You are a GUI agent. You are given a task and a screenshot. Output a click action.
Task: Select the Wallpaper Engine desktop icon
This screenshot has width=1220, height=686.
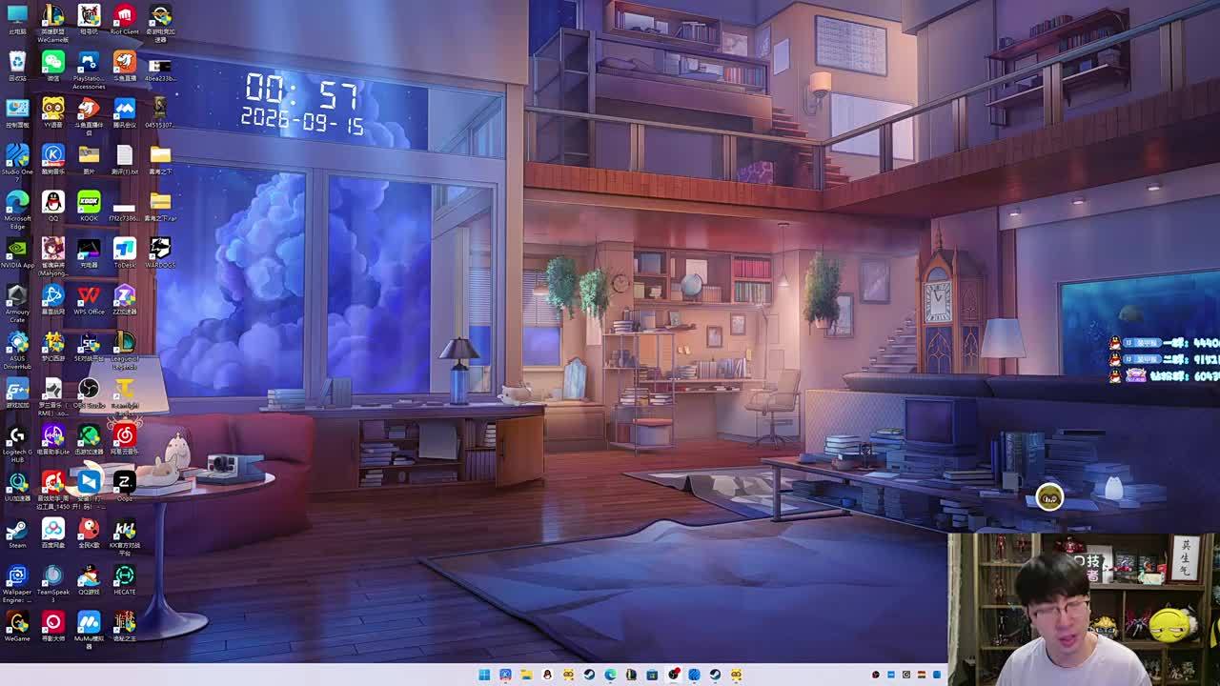[x=17, y=583]
